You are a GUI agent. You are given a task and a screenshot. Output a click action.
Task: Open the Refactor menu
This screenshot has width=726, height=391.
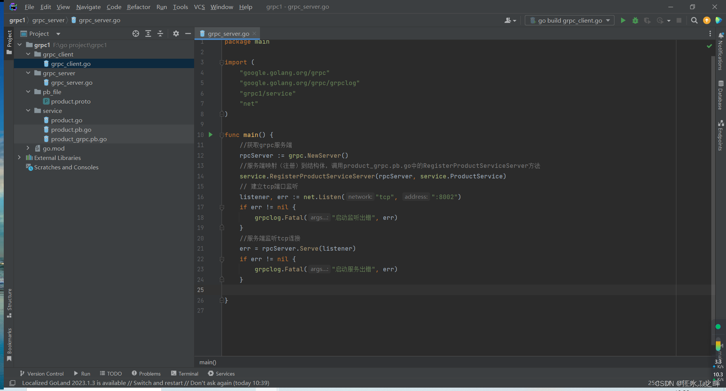(x=138, y=7)
